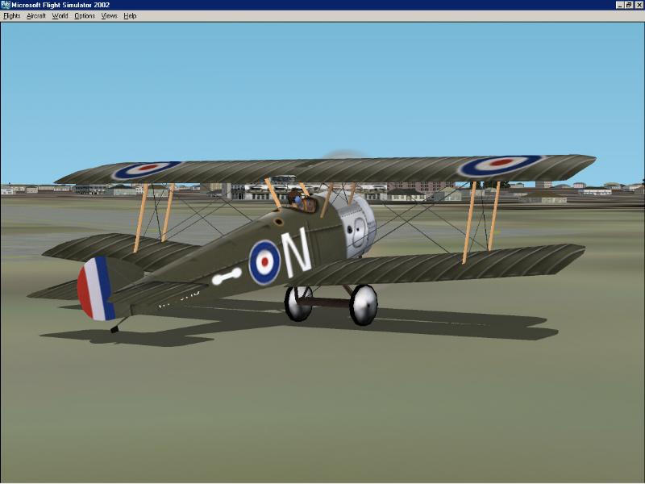Image resolution: width=645 pixels, height=484 pixels.
Task: Click the roundel on the right upper wing
Action: tap(500, 165)
